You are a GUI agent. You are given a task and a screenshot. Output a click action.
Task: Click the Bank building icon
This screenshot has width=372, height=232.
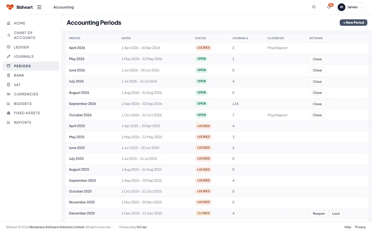pyautogui.click(x=9, y=75)
